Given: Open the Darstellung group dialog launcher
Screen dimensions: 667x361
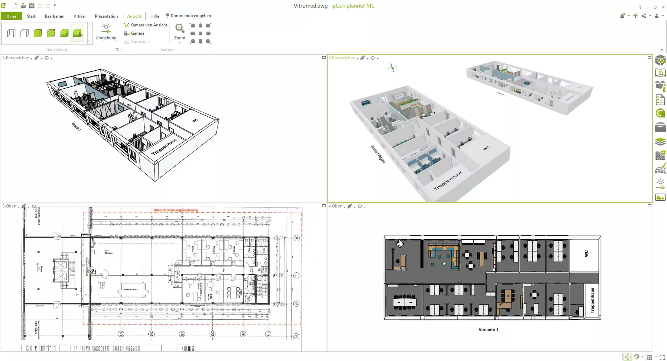Looking at the screenshot, I should 117,50.
